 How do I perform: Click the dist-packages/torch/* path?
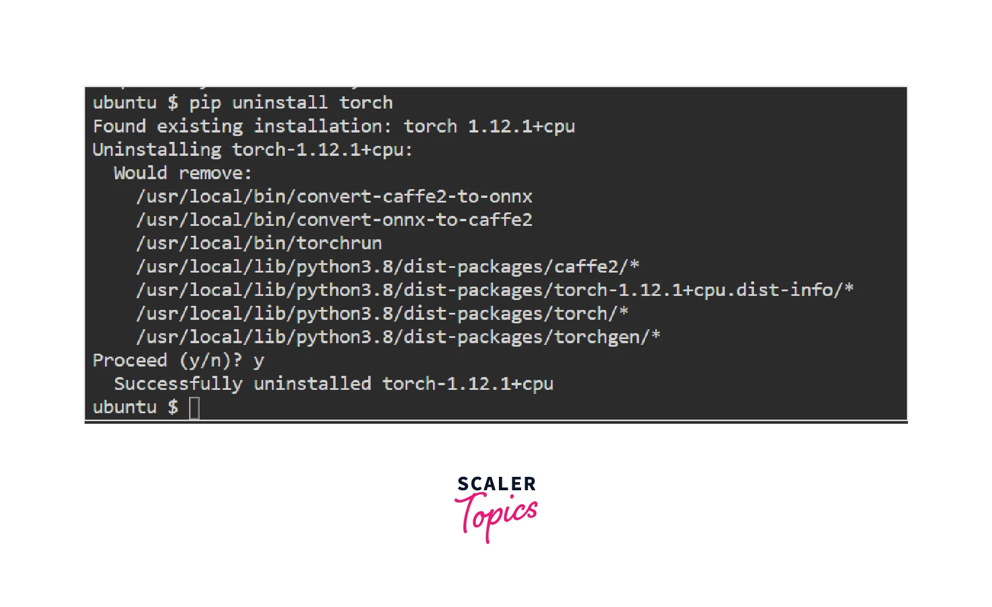[x=382, y=313]
